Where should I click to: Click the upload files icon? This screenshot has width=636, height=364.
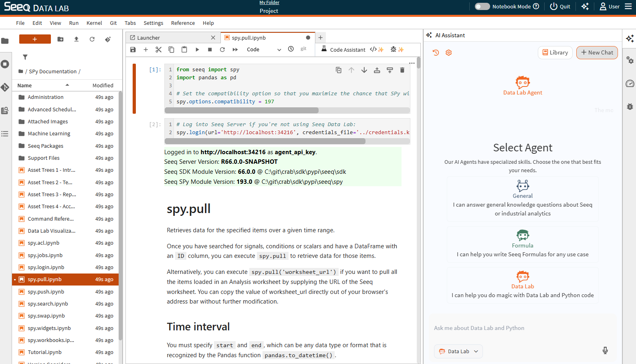76,39
